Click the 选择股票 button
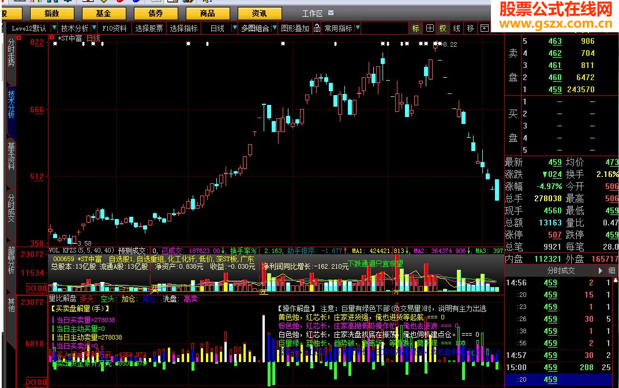This screenshot has height=388, width=619. 148,28
